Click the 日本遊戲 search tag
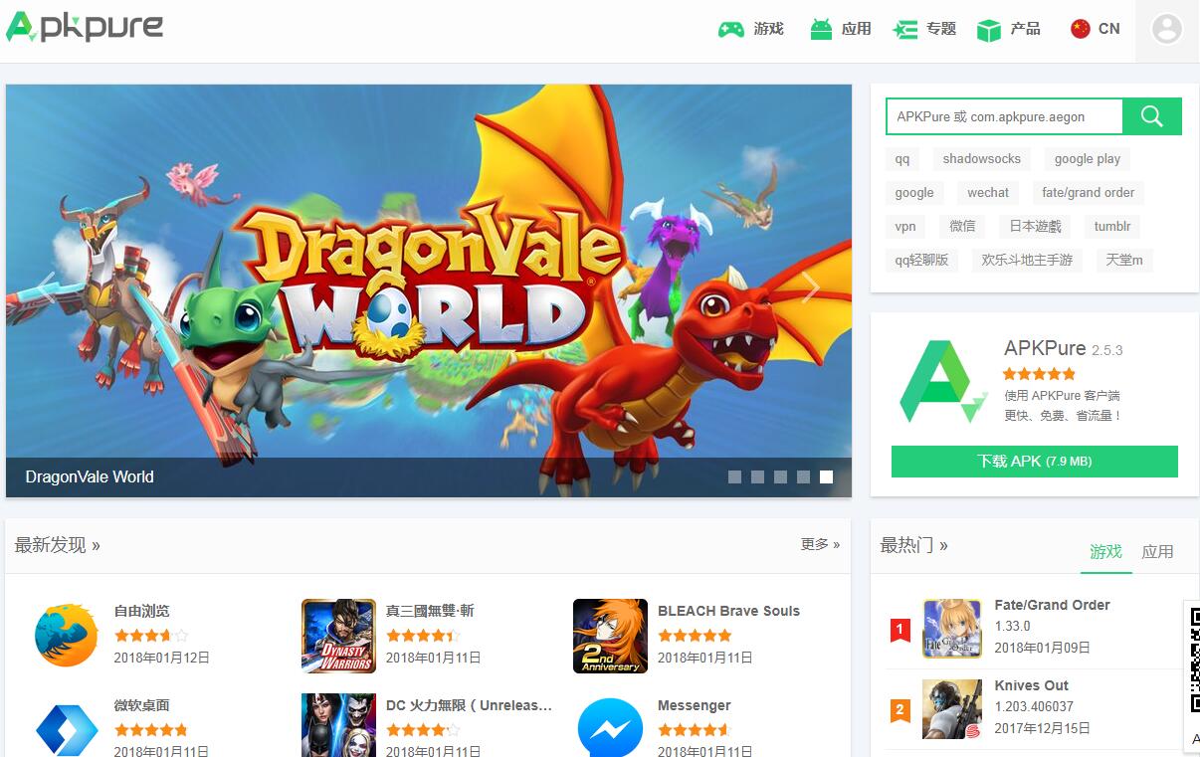 (1035, 227)
